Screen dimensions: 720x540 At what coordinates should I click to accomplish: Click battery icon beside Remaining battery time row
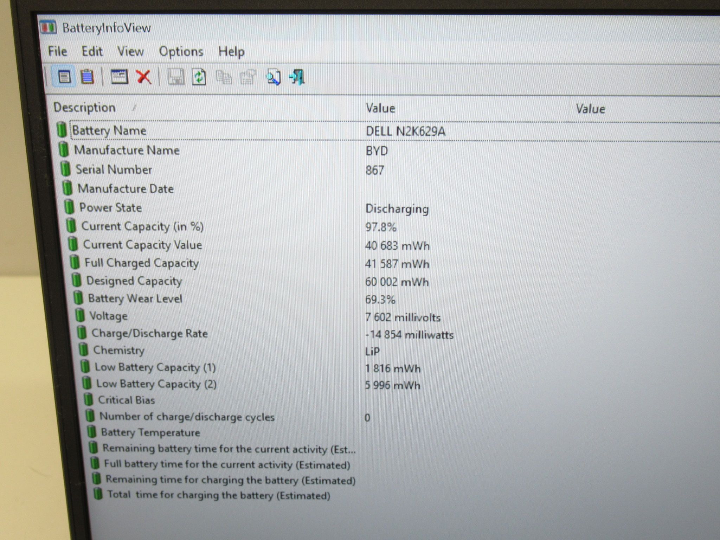point(93,448)
